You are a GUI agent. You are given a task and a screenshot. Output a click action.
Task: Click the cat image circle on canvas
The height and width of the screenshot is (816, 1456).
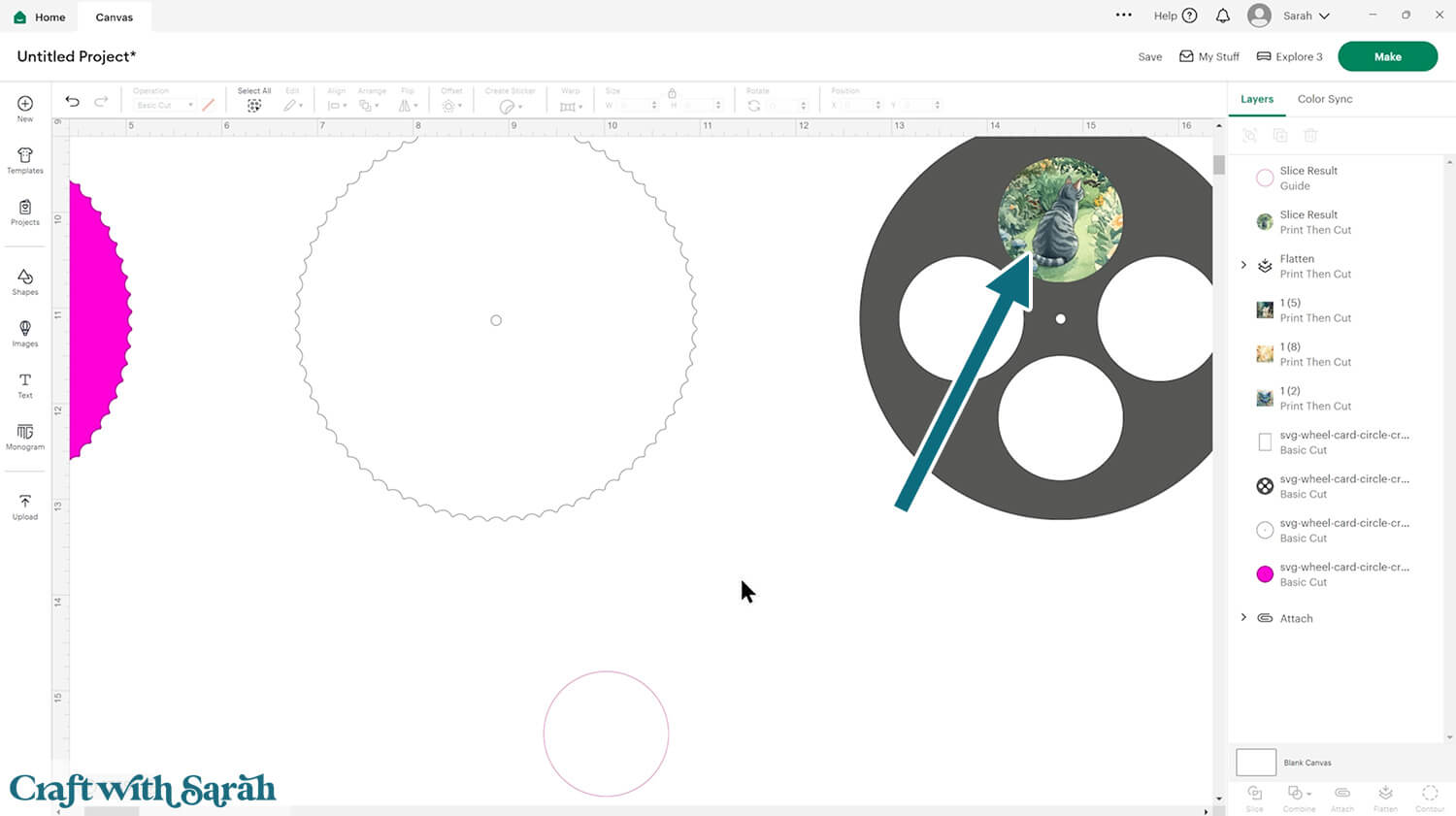[1060, 219]
